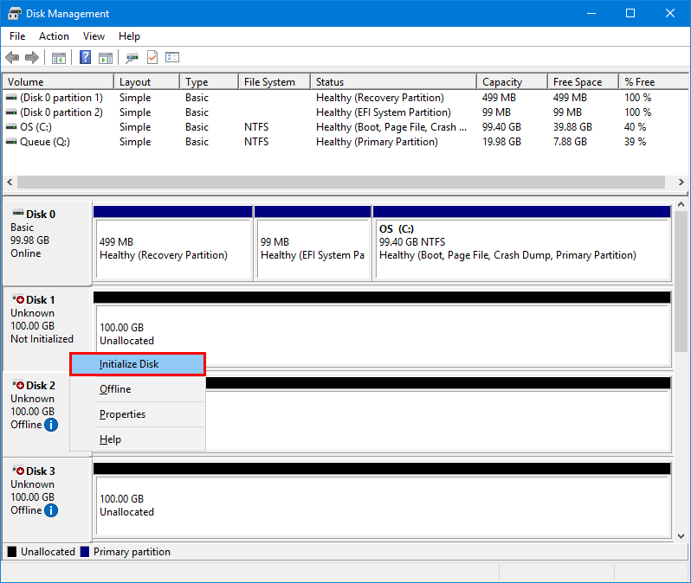The height and width of the screenshot is (583, 691).
Task: Click the blue info icon on Disk 3
Action: 51,510
